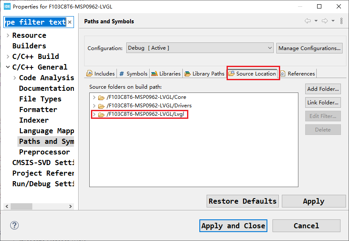The width and height of the screenshot is (349, 241).
Task: Switch to the Library Paths tab
Action: 204,73
